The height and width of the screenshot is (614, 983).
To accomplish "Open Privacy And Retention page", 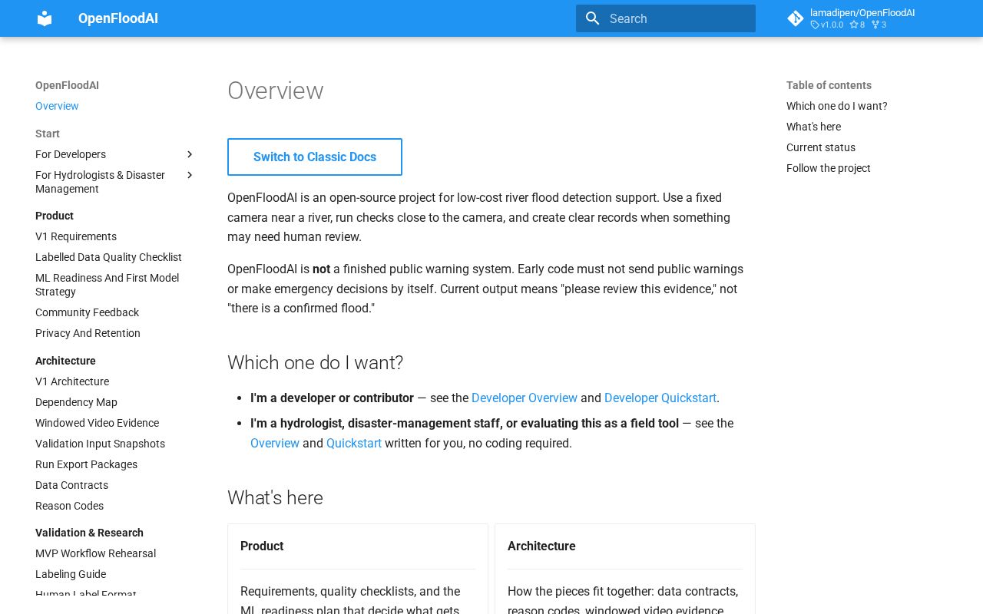I will coord(88,333).
